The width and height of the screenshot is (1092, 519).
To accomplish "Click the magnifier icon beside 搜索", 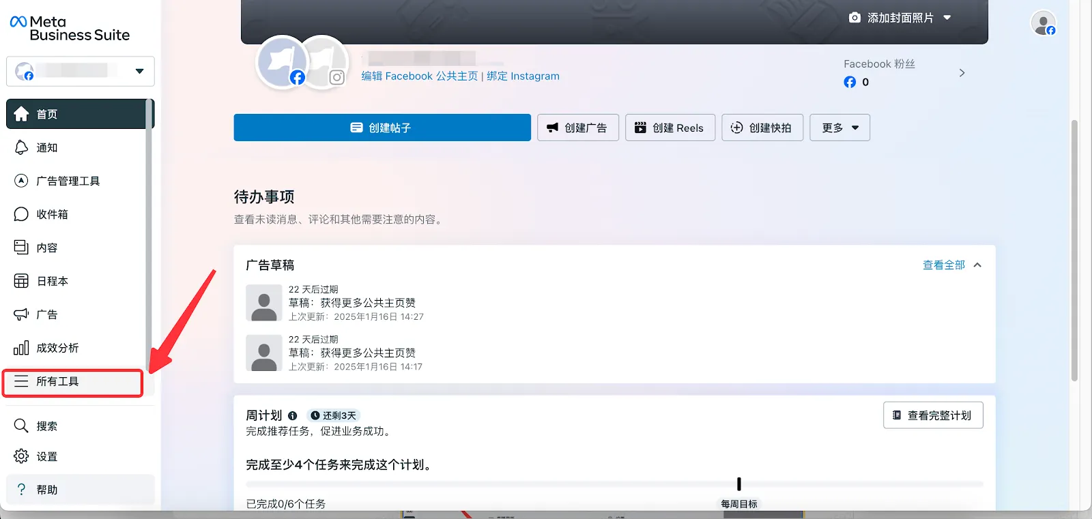I will coord(21,426).
